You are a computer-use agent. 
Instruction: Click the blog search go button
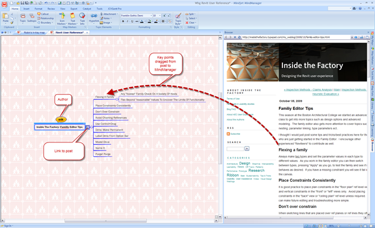(247, 149)
